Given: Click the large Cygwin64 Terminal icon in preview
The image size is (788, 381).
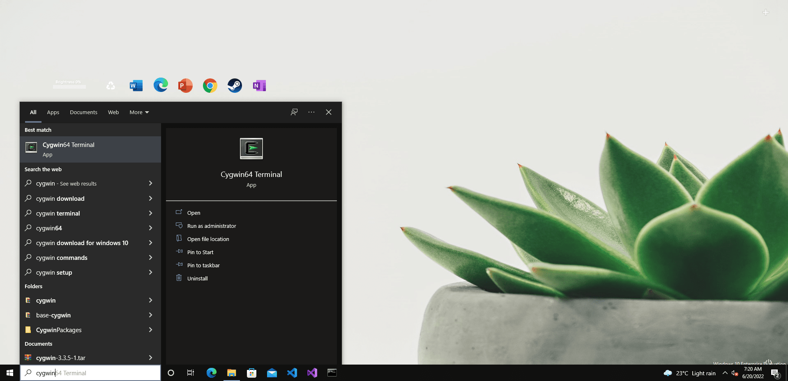Looking at the screenshot, I should (x=251, y=149).
